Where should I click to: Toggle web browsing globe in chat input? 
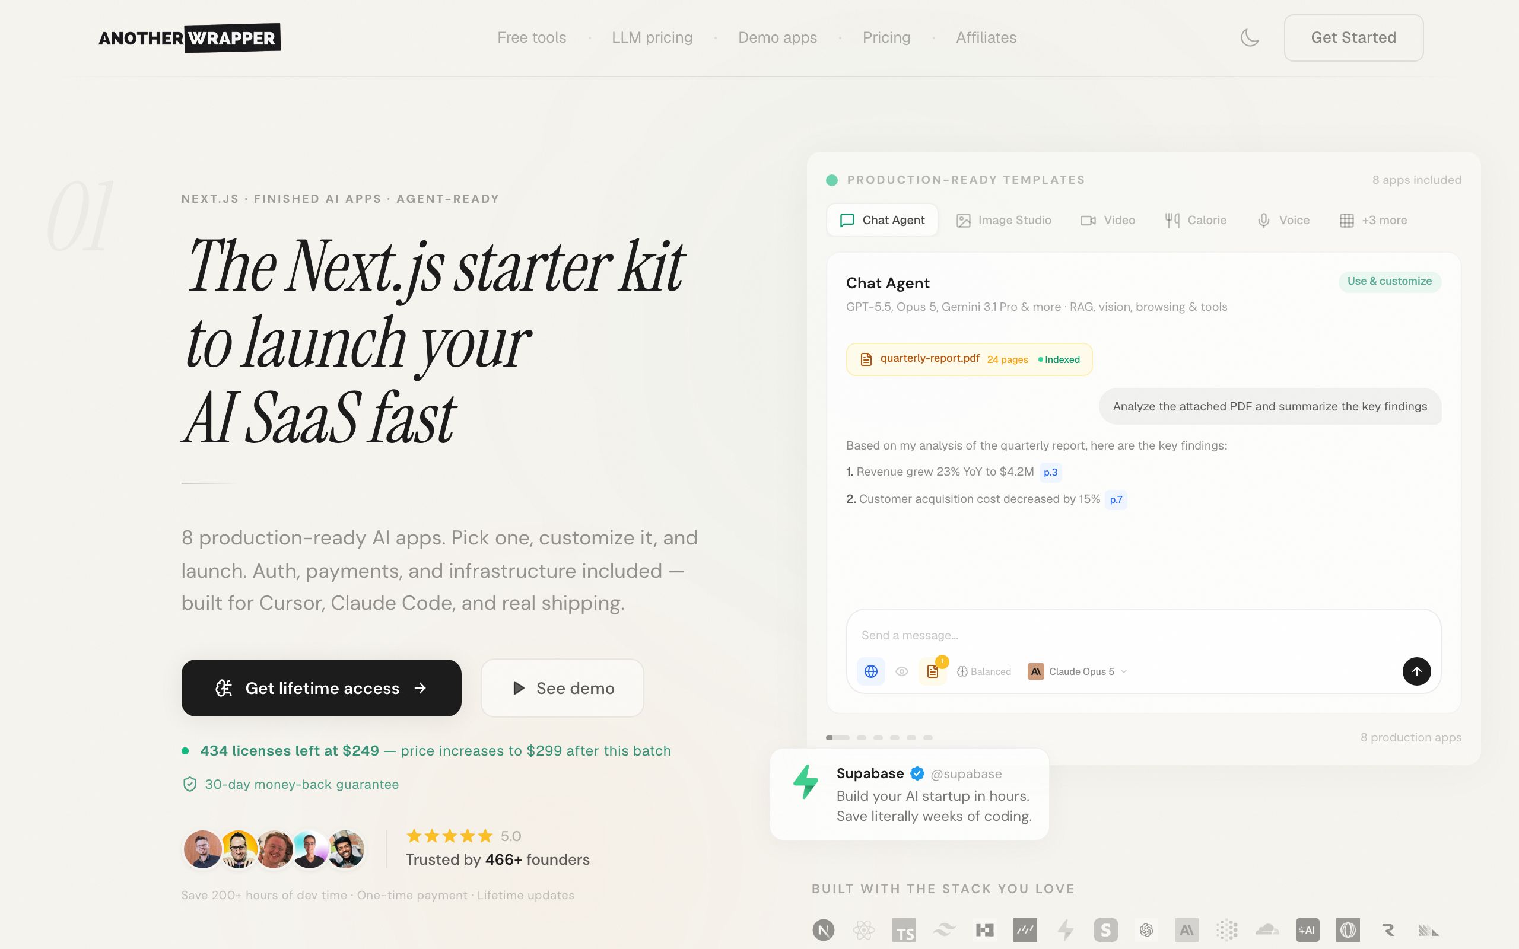[x=871, y=671]
